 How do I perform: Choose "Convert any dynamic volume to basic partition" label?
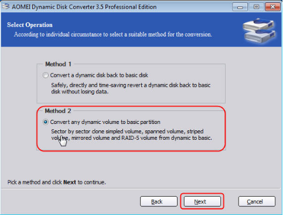(x=105, y=122)
